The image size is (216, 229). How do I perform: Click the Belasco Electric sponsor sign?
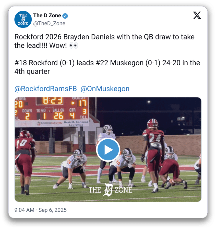[50, 123]
